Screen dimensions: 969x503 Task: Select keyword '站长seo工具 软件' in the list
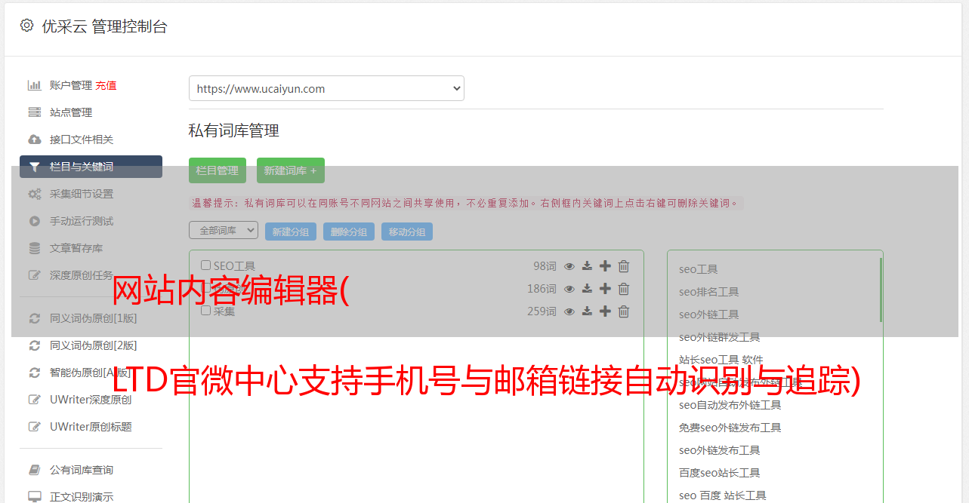click(x=721, y=360)
